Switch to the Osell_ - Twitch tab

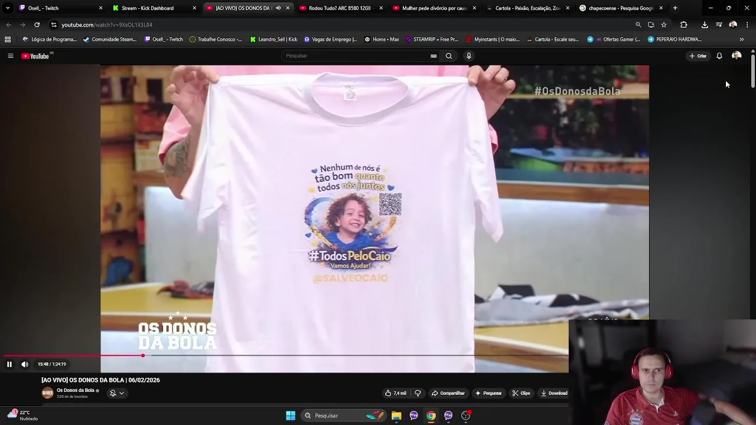click(x=59, y=8)
